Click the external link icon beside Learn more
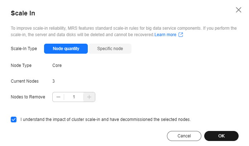249x146 pixels. pyautogui.click(x=181, y=35)
